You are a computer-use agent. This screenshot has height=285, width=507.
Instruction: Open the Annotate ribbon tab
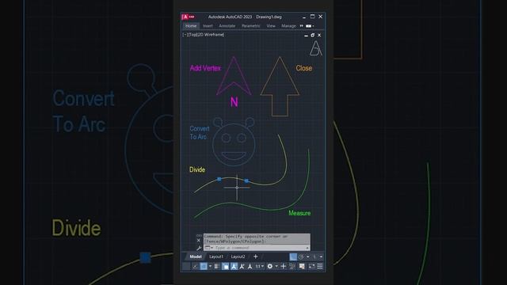pos(227,26)
